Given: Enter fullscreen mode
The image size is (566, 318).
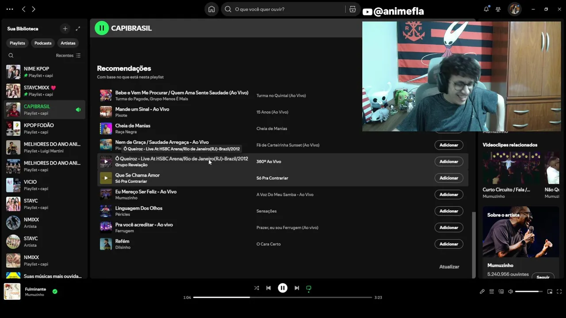Looking at the screenshot, I should [x=559, y=291].
